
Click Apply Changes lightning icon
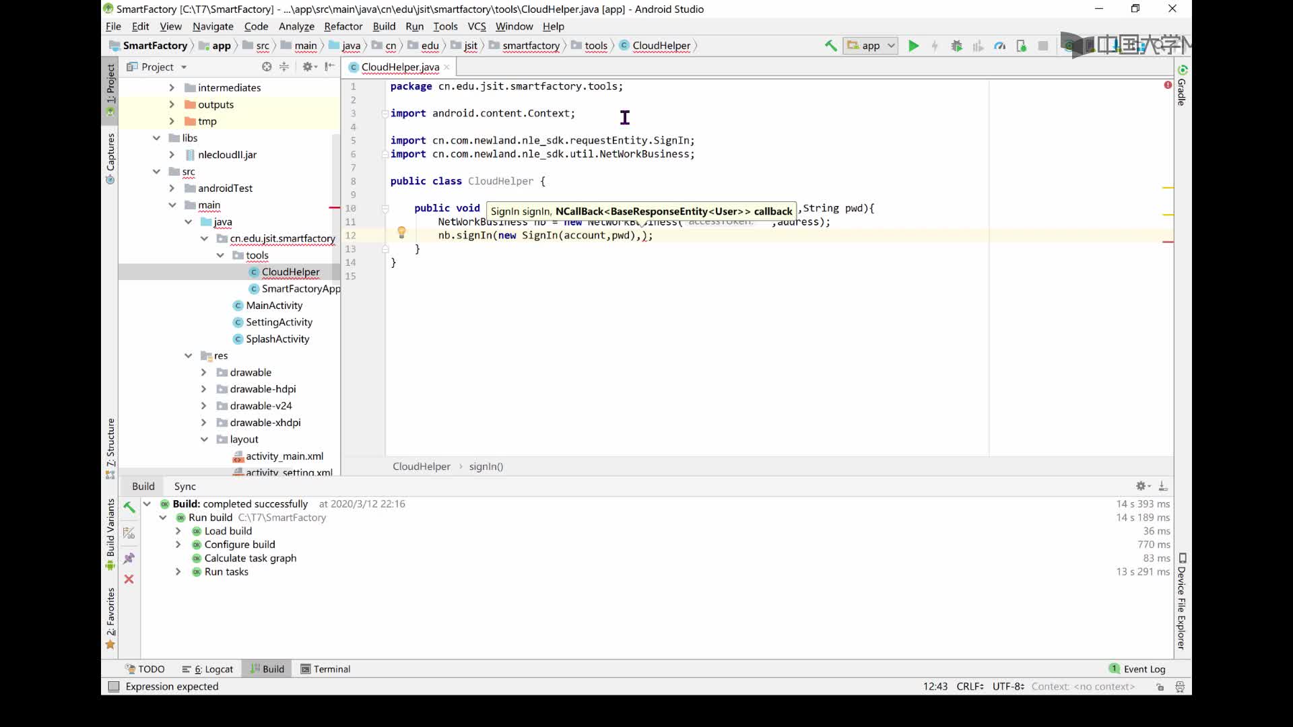[x=935, y=46]
